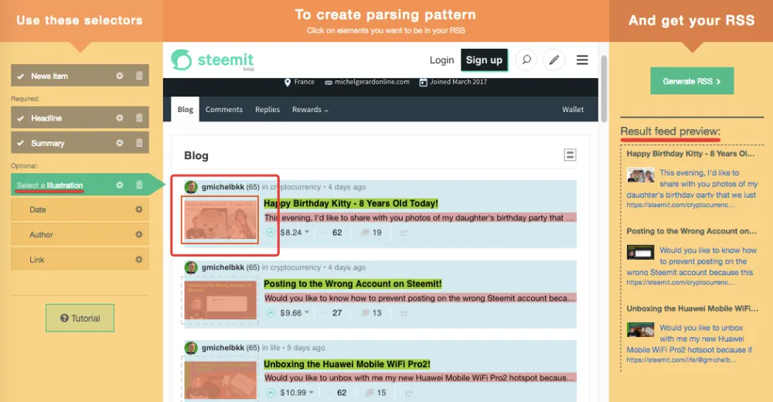The width and height of the screenshot is (773, 402).
Task: Expand the Rewards dropdown
Action: coord(310,110)
